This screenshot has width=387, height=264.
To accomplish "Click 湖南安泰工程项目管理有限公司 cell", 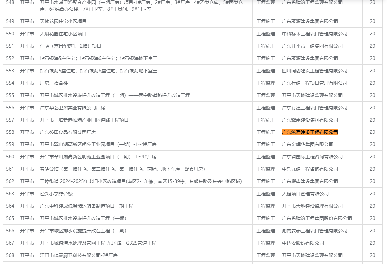I will (x=315, y=231).
